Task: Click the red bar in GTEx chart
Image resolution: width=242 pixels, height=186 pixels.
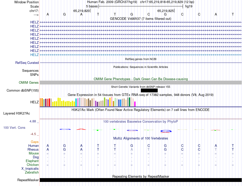Action: (x=49, y=103)
